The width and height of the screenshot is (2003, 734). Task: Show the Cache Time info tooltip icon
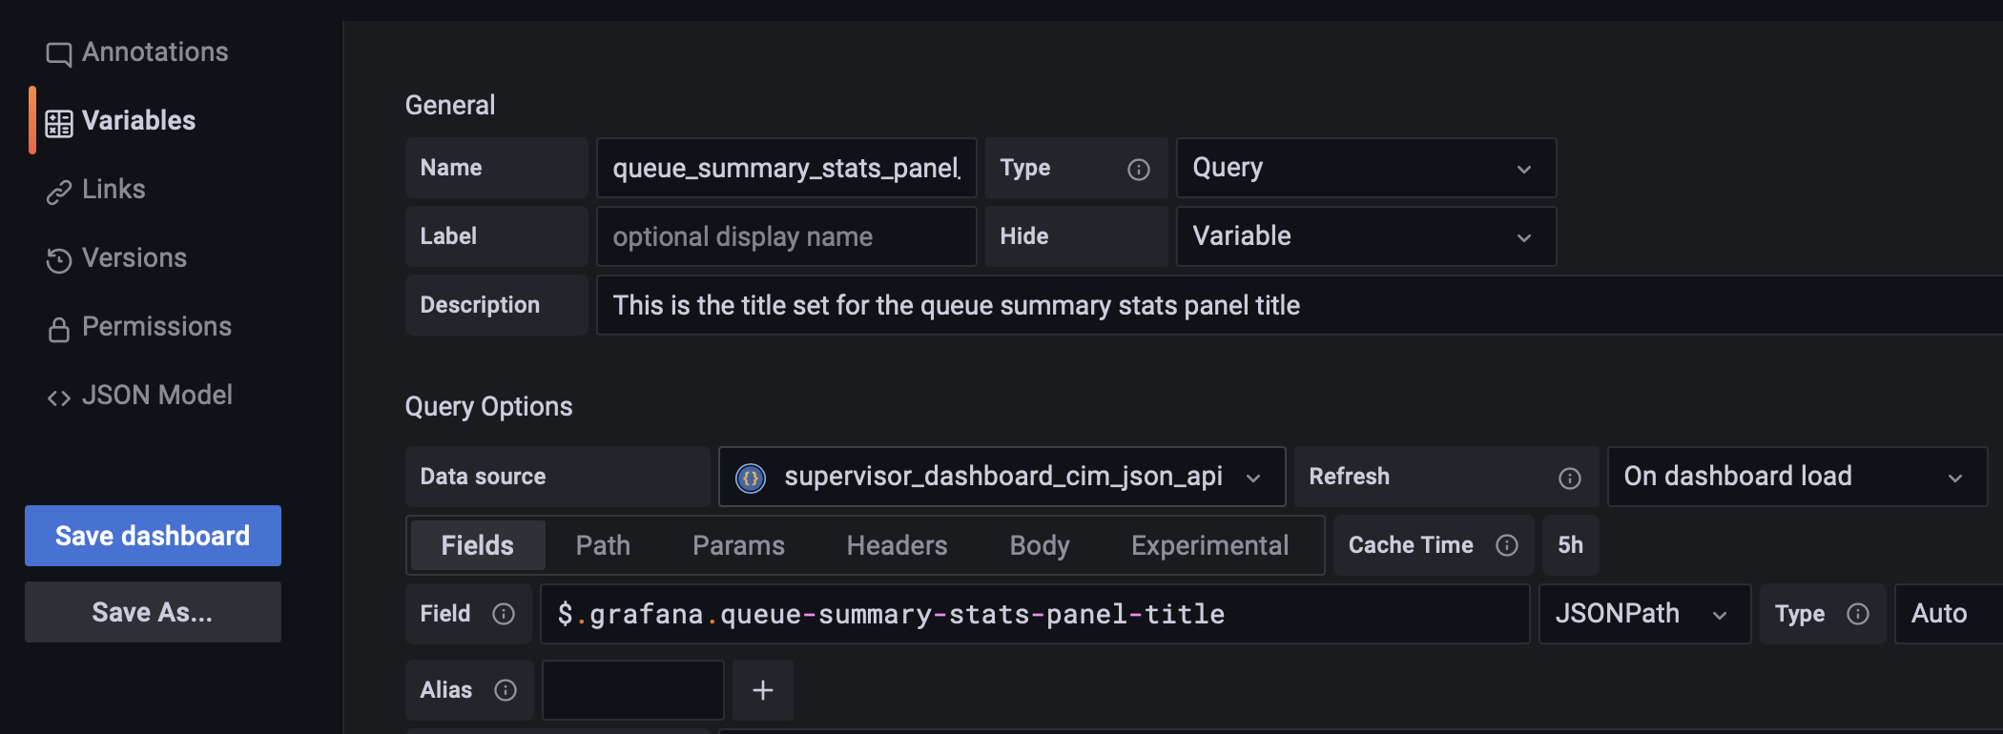[1506, 545]
